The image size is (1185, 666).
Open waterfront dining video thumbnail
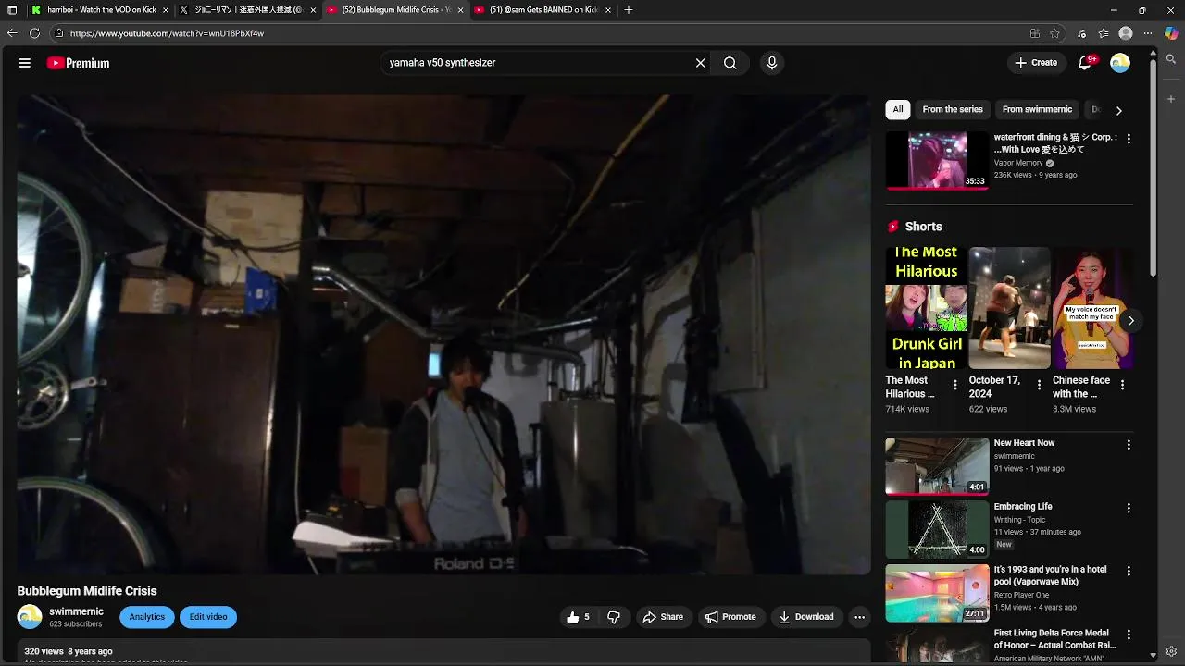click(937, 160)
